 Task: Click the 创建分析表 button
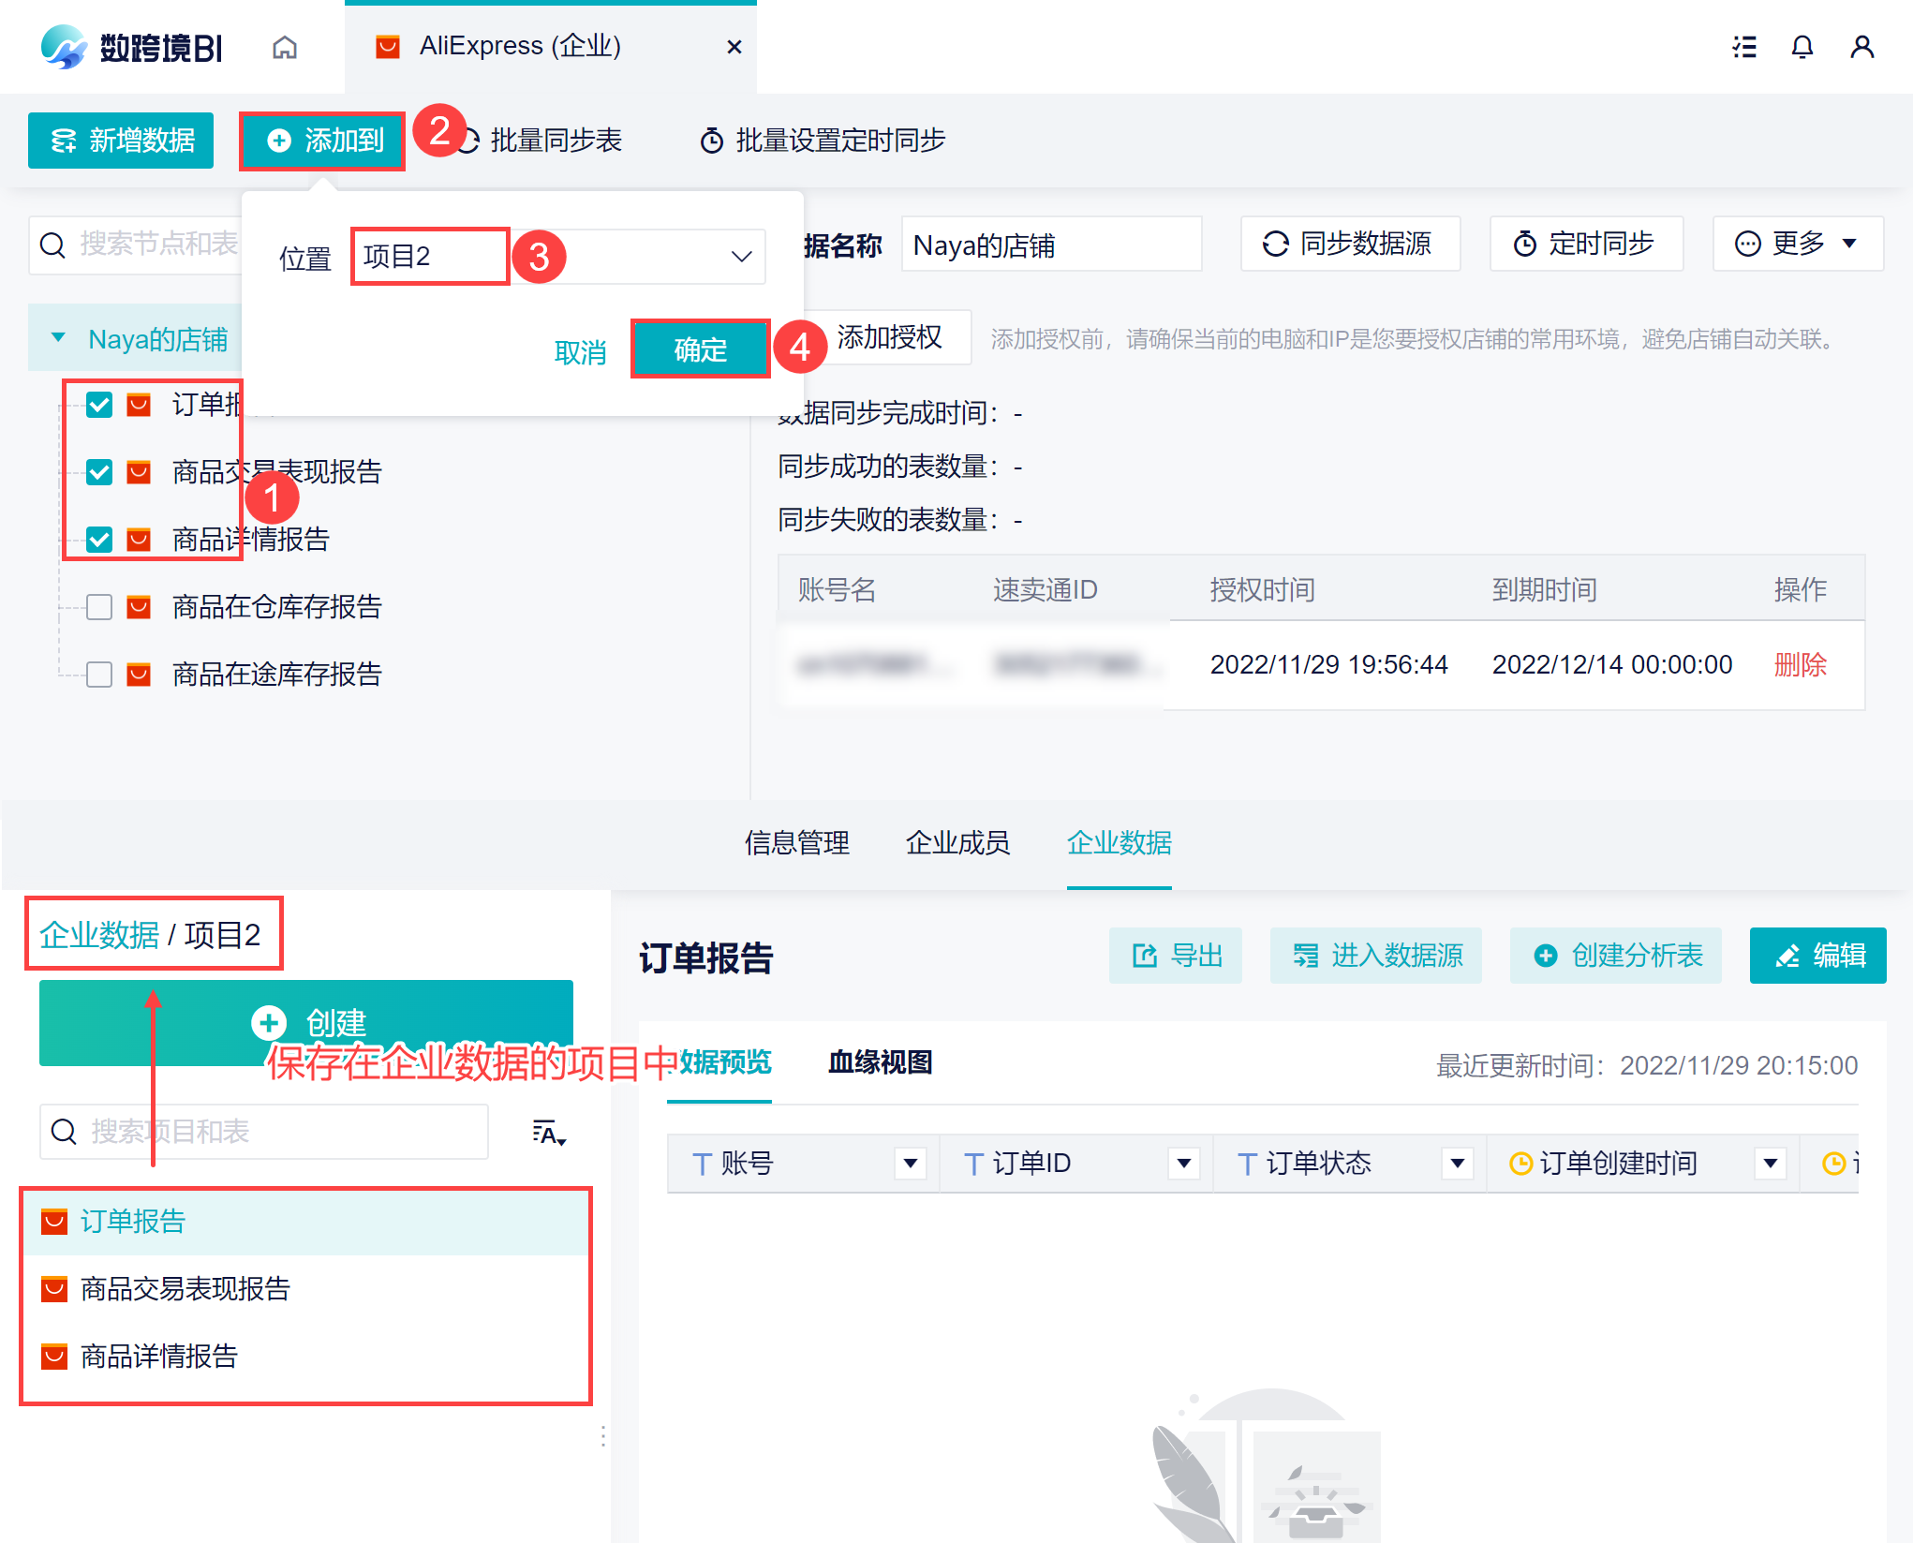tap(1616, 956)
